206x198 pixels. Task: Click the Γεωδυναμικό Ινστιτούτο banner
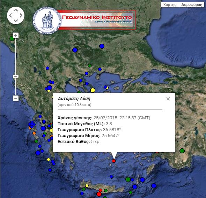(x=97, y=20)
